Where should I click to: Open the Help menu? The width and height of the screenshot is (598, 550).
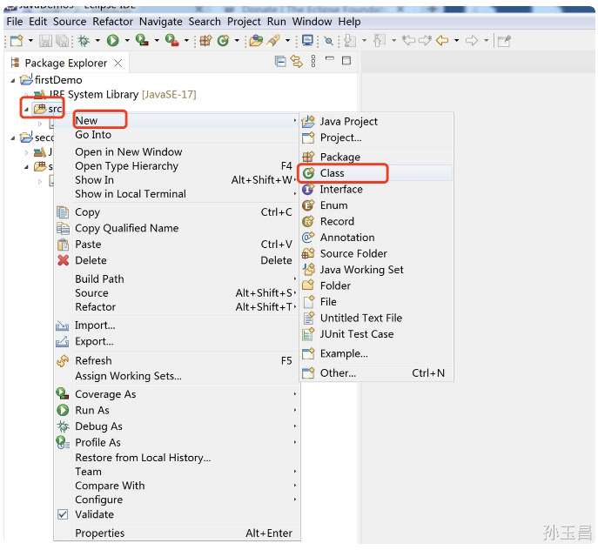(349, 22)
